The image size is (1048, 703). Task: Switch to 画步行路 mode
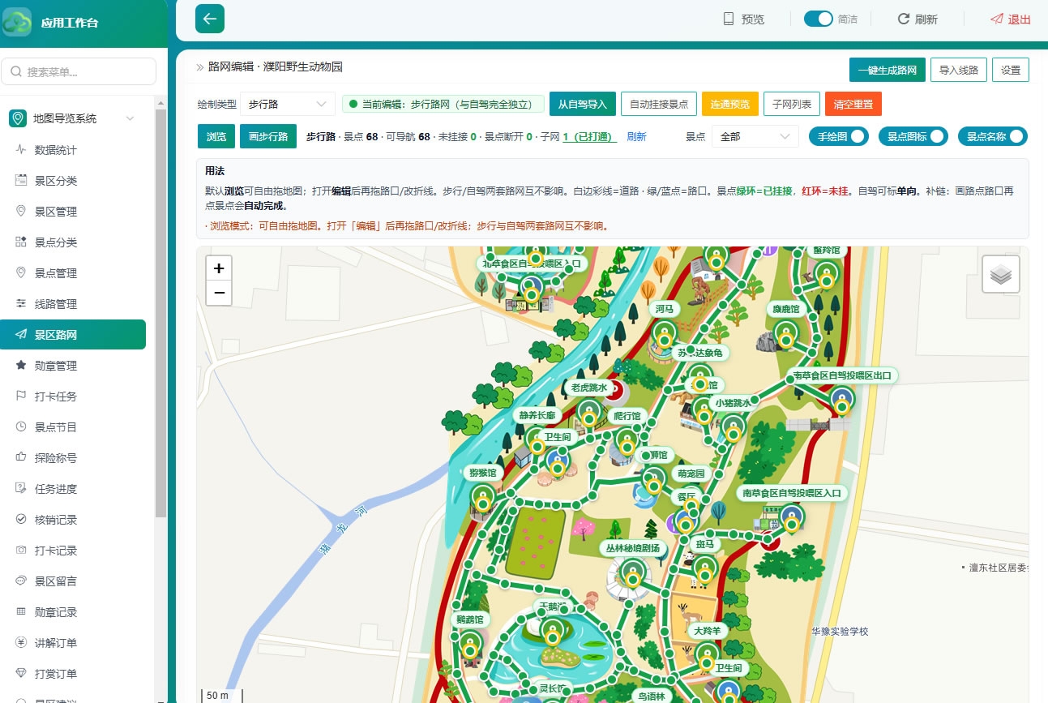pyautogui.click(x=268, y=136)
